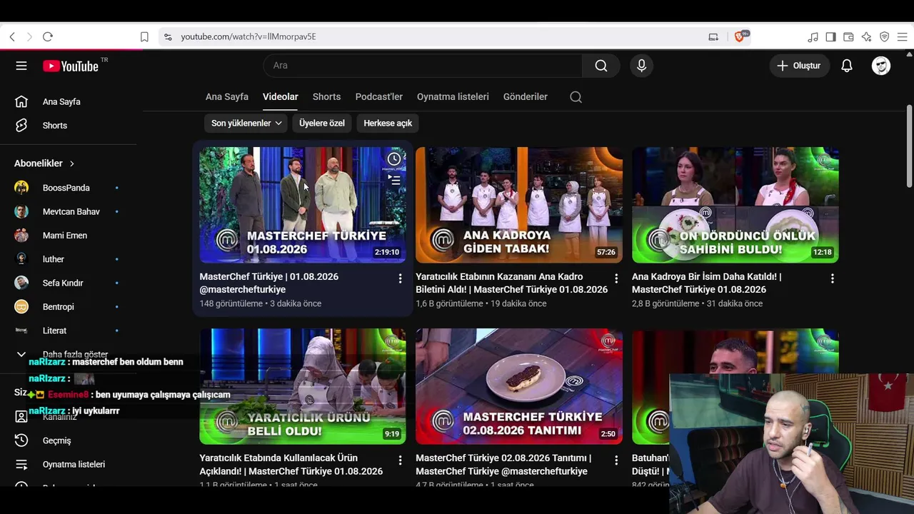This screenshot has height=514, width=914.
Task: Open options menu for 'Yaratıcılık Etabının Kazananı' video
Action: click(x=616, y=278)
